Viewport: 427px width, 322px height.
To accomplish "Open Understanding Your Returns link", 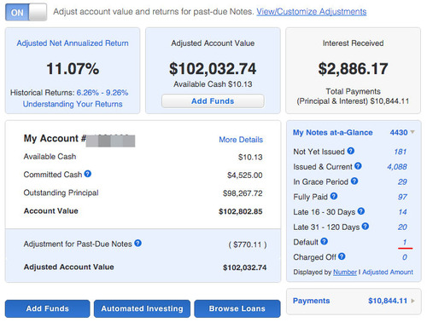I will coord(73,104).
